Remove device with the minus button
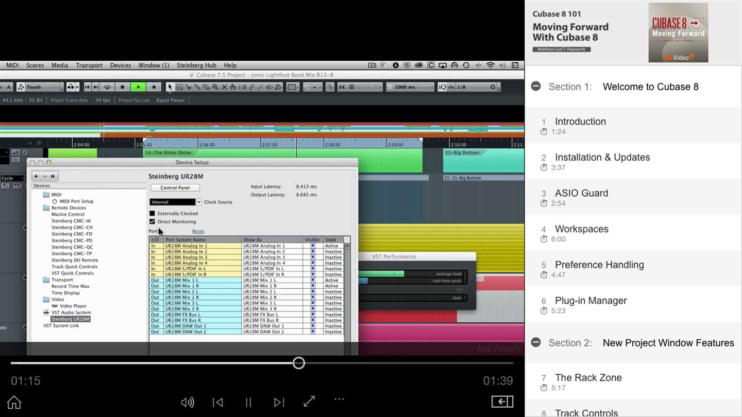The image size is (742, 417). 44,176
